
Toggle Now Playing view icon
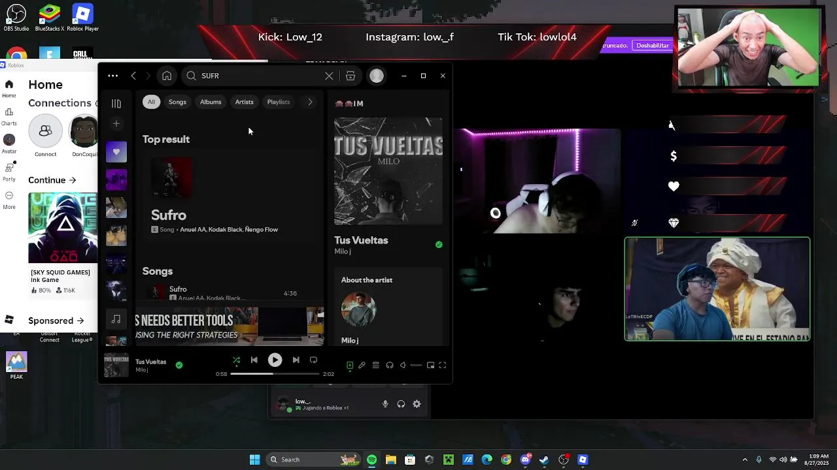coord(350,366)
